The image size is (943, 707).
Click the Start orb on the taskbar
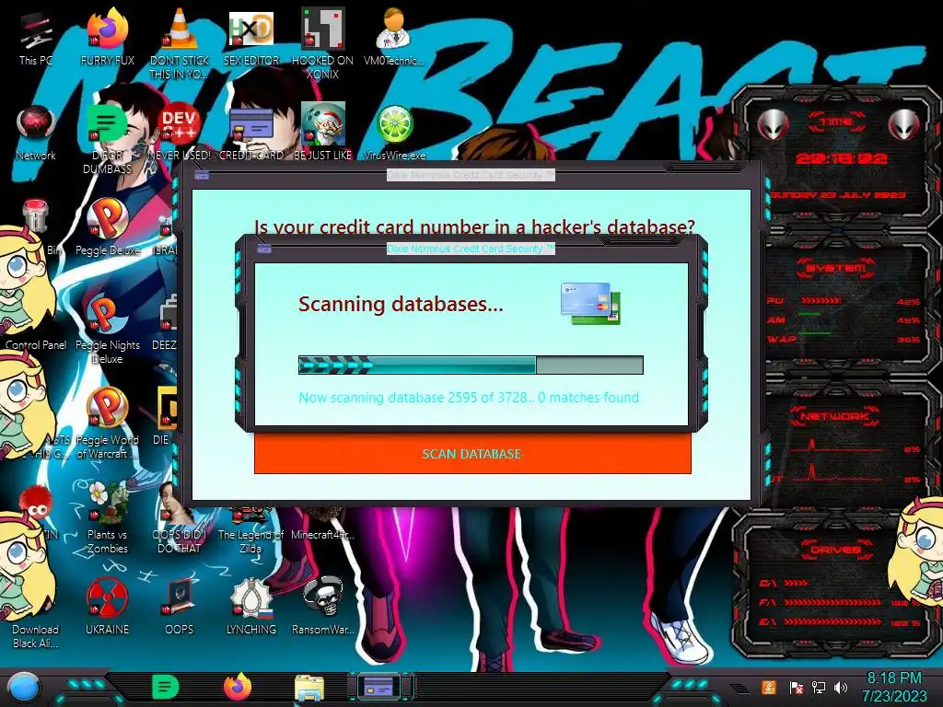pos(23,687)
